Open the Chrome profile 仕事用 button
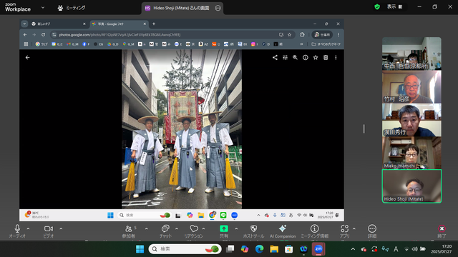Screen dimensions: 458x257 (322, 35)
